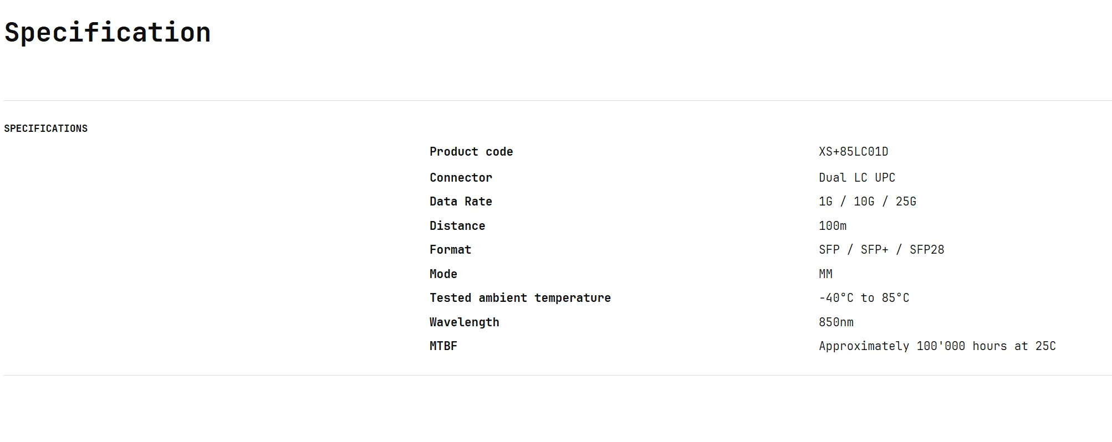Click the SPECIFICATIONS section label
The width and height of the screenshot is (1112, 442).
[46, 129]
